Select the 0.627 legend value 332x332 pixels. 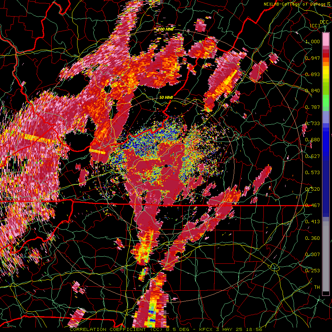312,156
